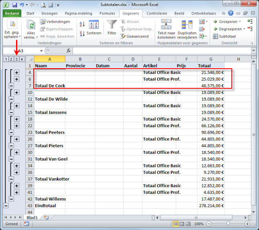Image resolution: width=259 pixels, height=230 pixels.
Task: Switch to Normal view in status bar
Action: pyautogui.click(x=176, y=224)
